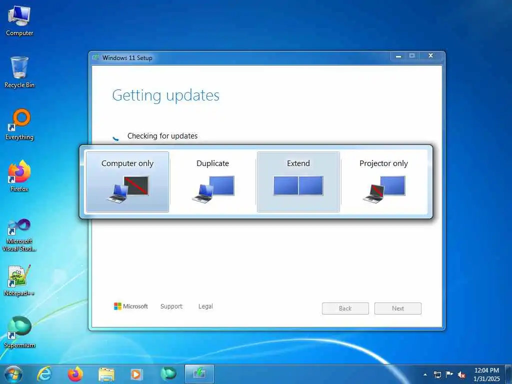Click the Next button in Setup

[397, 308]
